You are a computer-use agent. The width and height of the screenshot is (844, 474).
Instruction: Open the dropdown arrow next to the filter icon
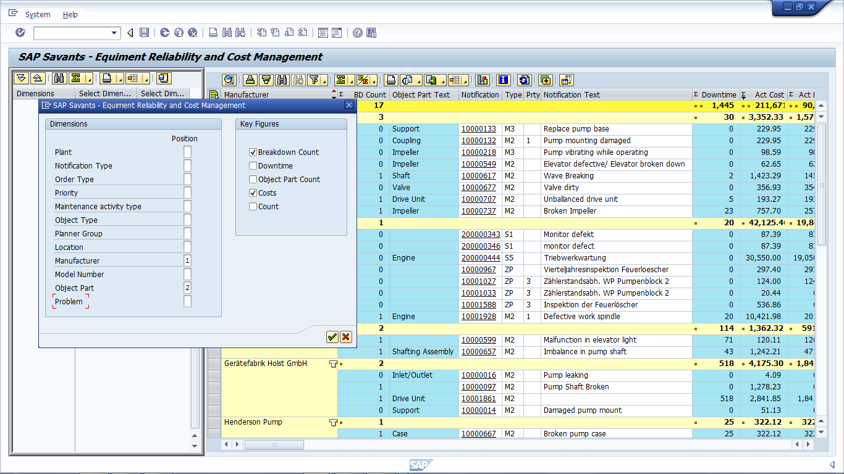tap(324, 80)
